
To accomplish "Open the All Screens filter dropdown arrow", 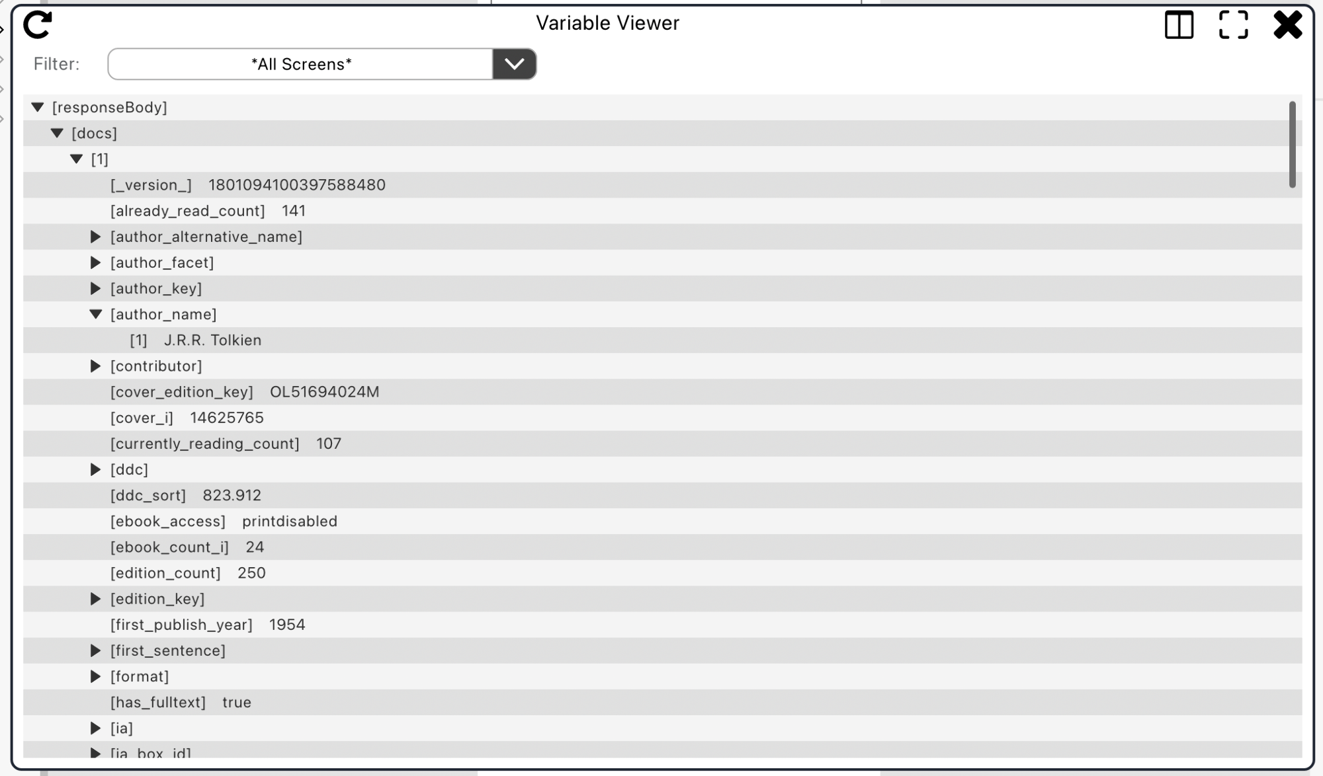I will coord(515,64).
